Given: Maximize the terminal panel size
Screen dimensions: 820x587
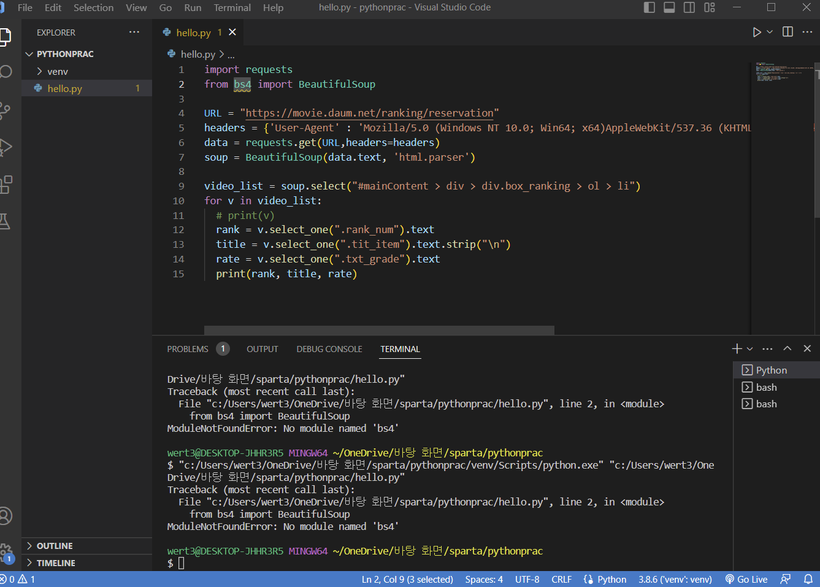Looking at the screenshot, I should 787,348.
